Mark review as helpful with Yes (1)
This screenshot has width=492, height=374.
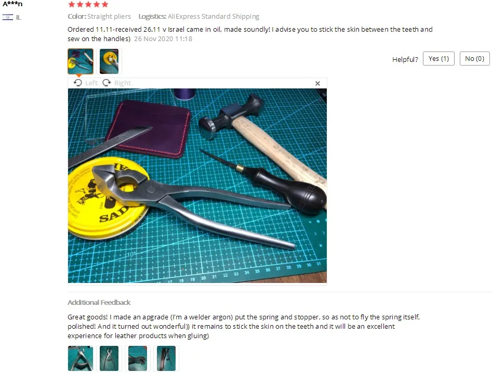tap(438, 59)
